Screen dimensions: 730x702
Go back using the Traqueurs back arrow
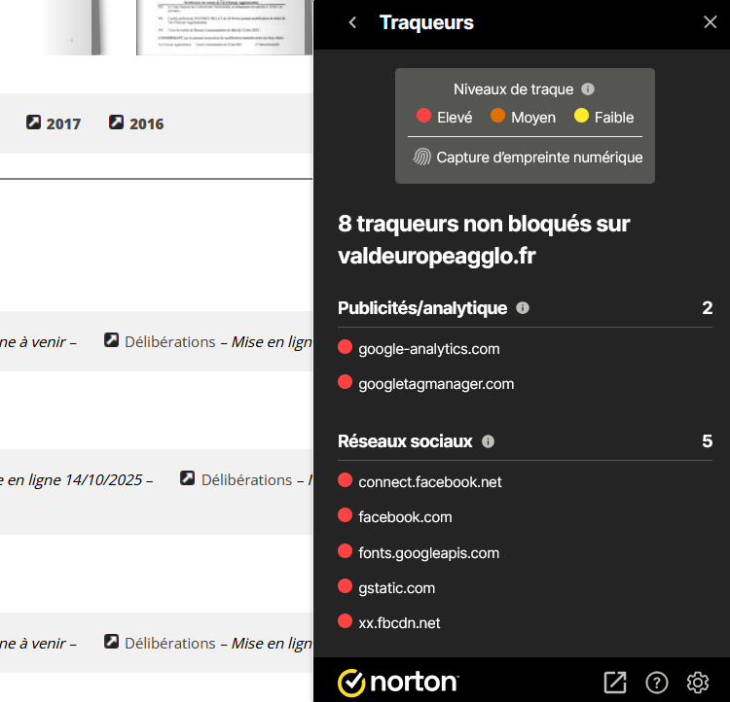352,22
